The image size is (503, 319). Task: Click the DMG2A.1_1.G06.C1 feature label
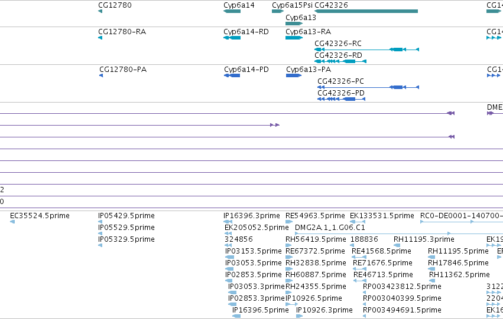[x=330, y=228]
